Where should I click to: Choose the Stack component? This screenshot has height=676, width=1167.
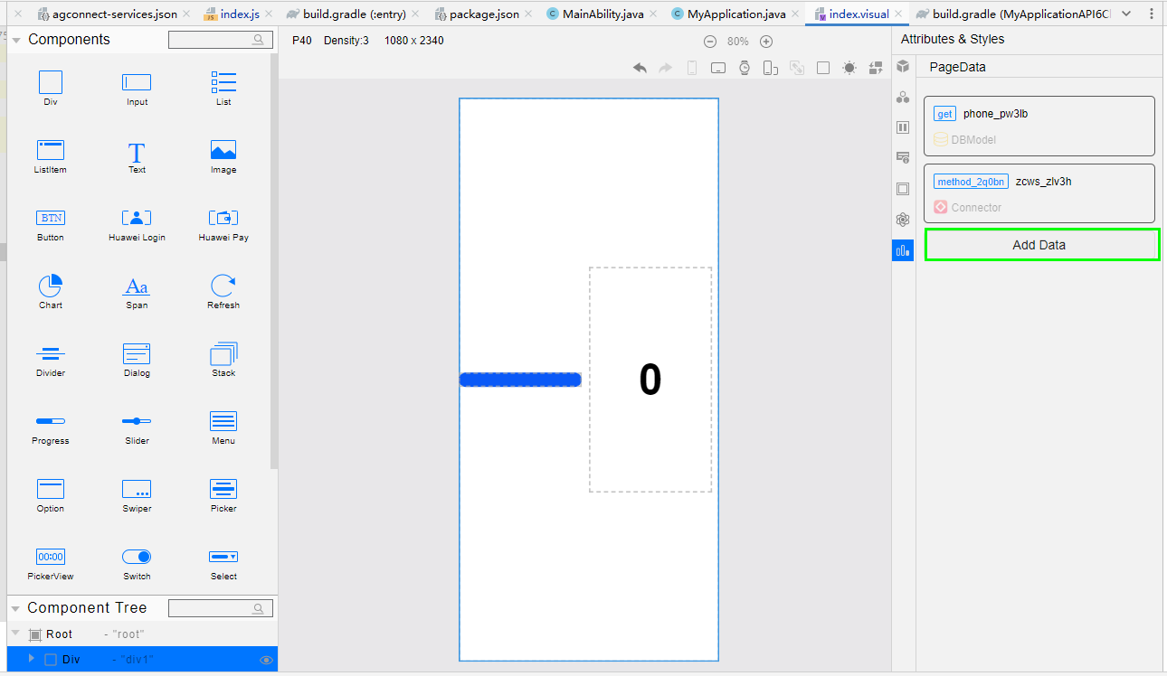(x=223, y=360)
